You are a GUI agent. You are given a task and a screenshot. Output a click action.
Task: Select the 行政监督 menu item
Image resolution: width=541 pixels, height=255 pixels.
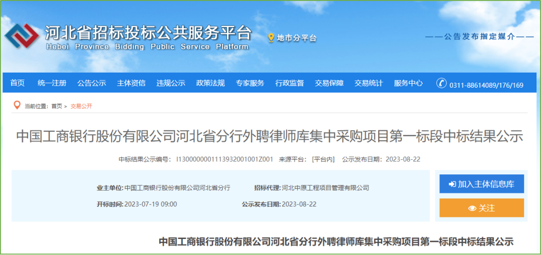[x=290, y=83]
